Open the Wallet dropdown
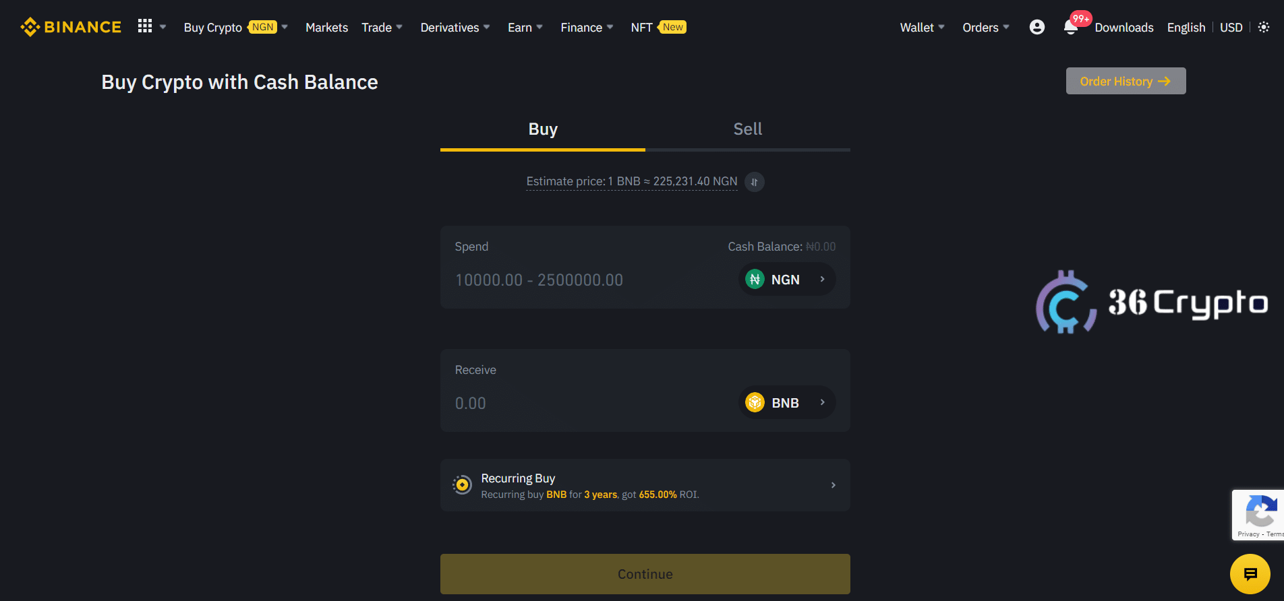This screenshot has height=601, width=1284. tap(922, 28)
